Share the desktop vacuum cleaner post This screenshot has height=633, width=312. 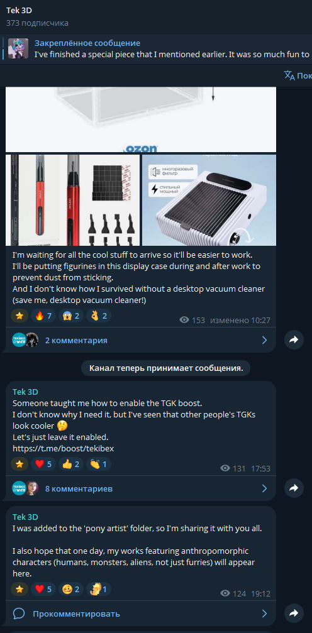[294, 340]
